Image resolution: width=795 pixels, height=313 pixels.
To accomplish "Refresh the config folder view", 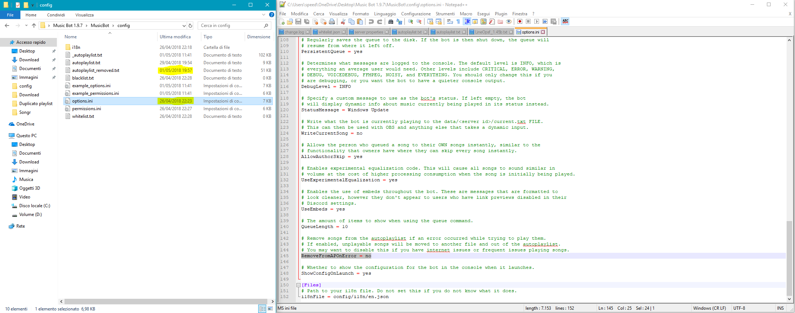I will click(x=190, y=26).
